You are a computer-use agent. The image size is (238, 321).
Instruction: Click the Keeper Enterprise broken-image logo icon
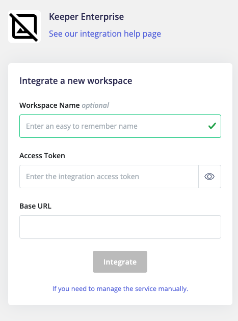click(24, 26)
